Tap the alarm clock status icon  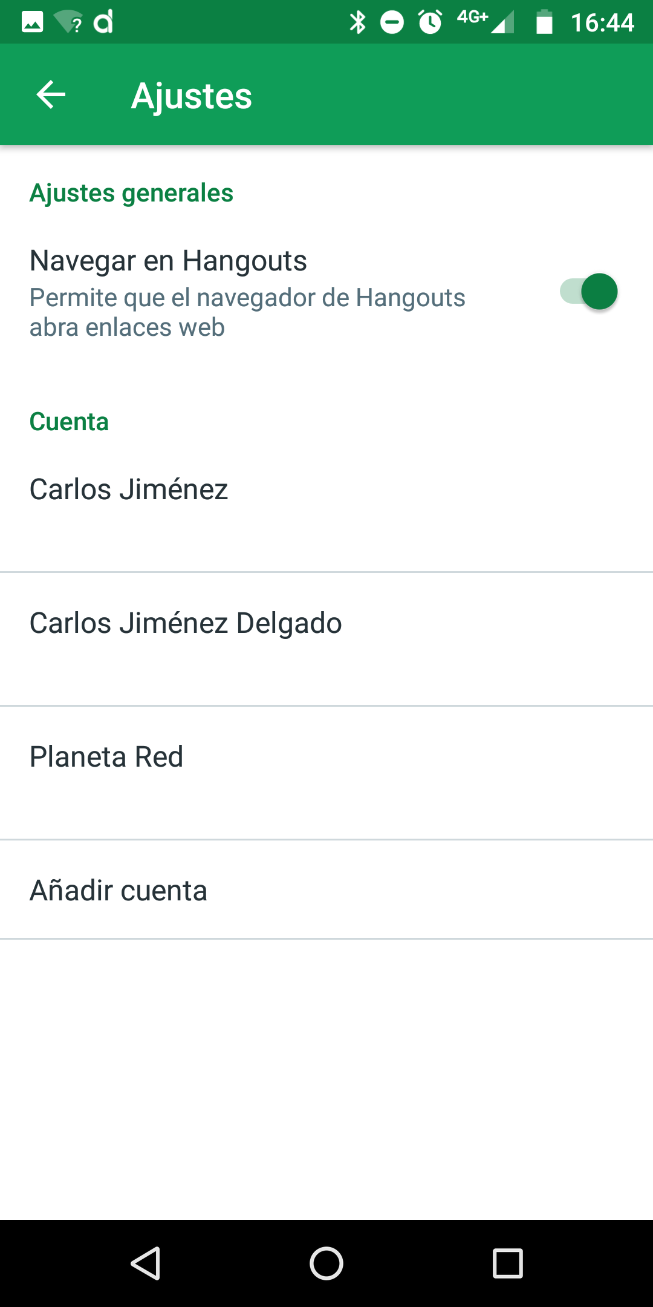coord(430,22)
